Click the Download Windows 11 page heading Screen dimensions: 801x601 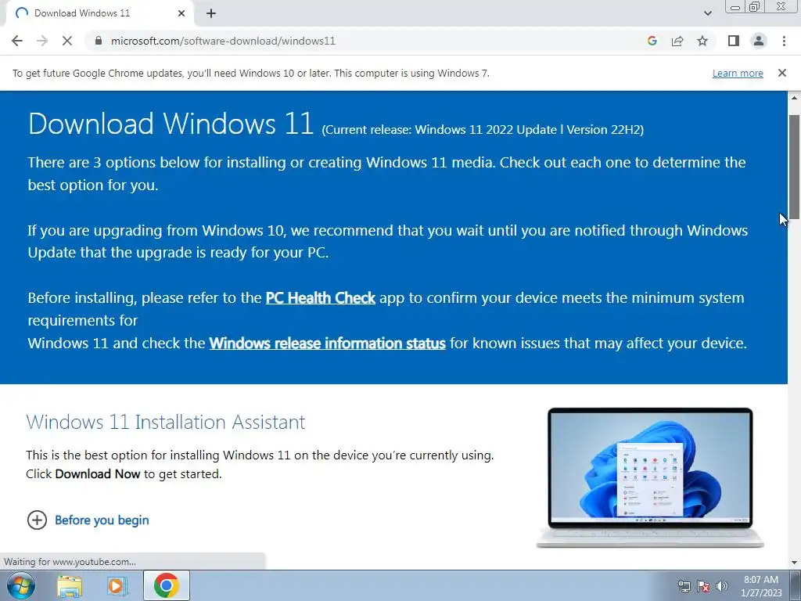(171, 124)
